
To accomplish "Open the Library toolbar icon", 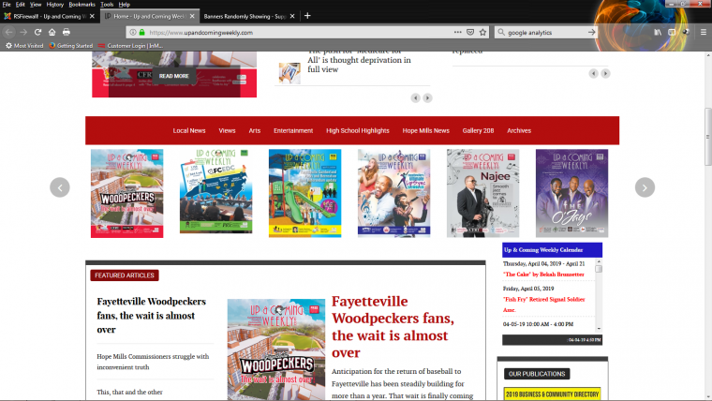I will click(658, 32).
